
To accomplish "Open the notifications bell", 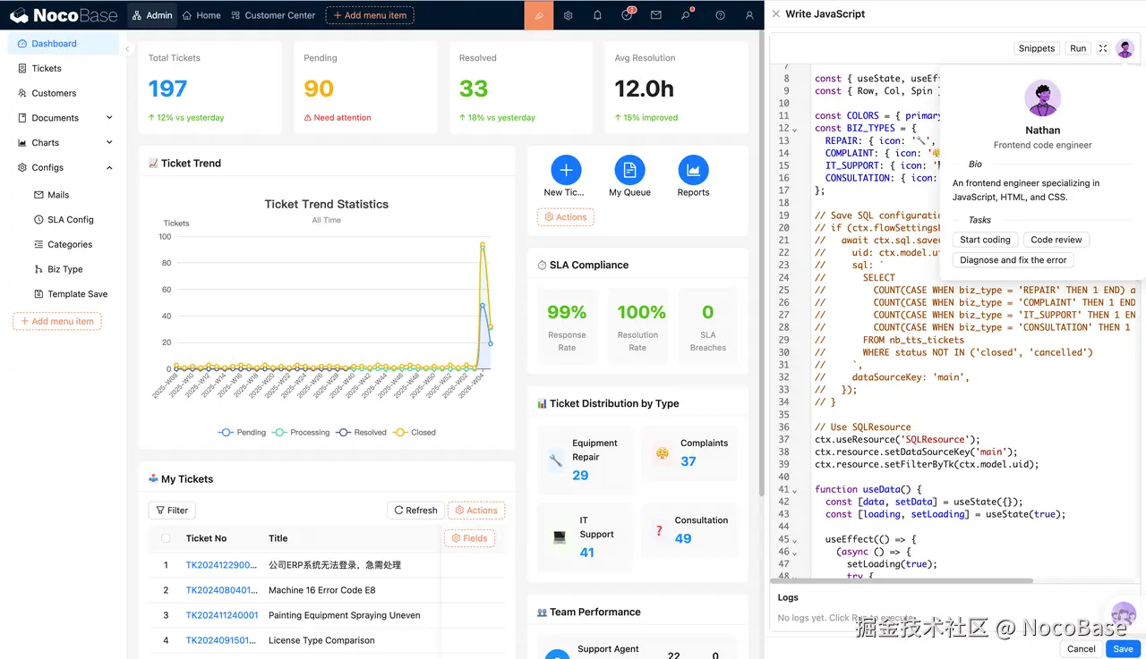I will 597,15.
